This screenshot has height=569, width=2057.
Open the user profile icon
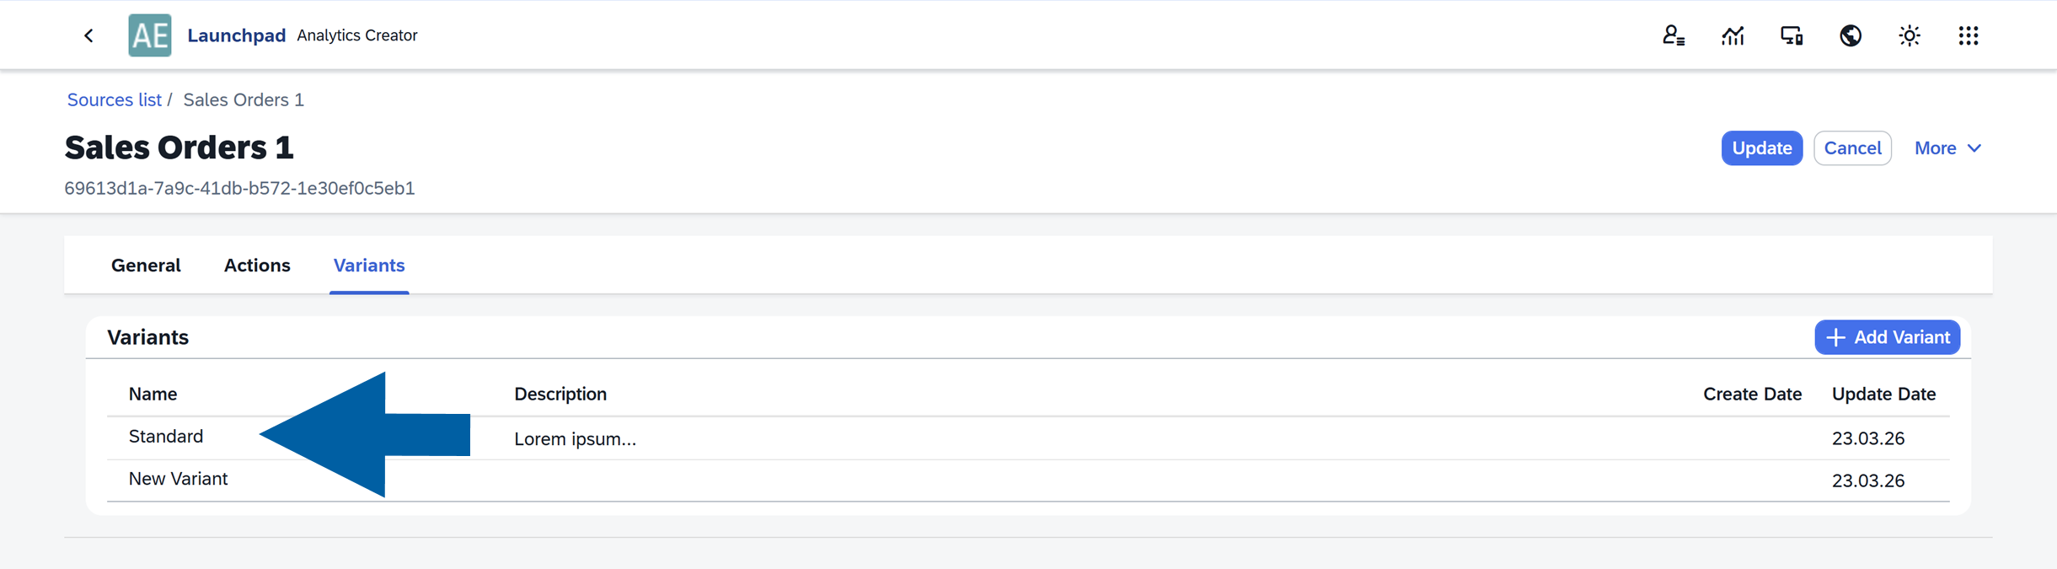(1673, 35)
